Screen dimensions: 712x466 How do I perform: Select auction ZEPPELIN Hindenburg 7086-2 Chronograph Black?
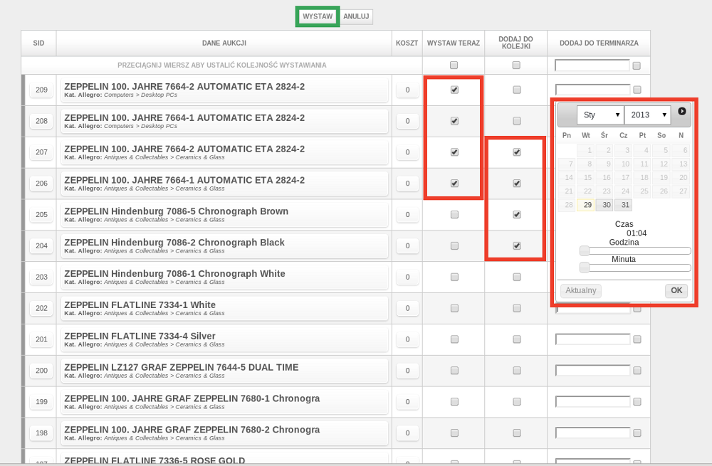224,246
